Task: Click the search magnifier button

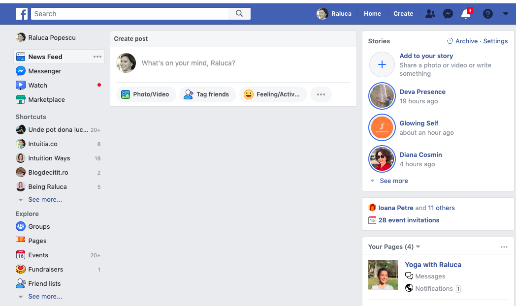Action: click(x=239, y=13)
